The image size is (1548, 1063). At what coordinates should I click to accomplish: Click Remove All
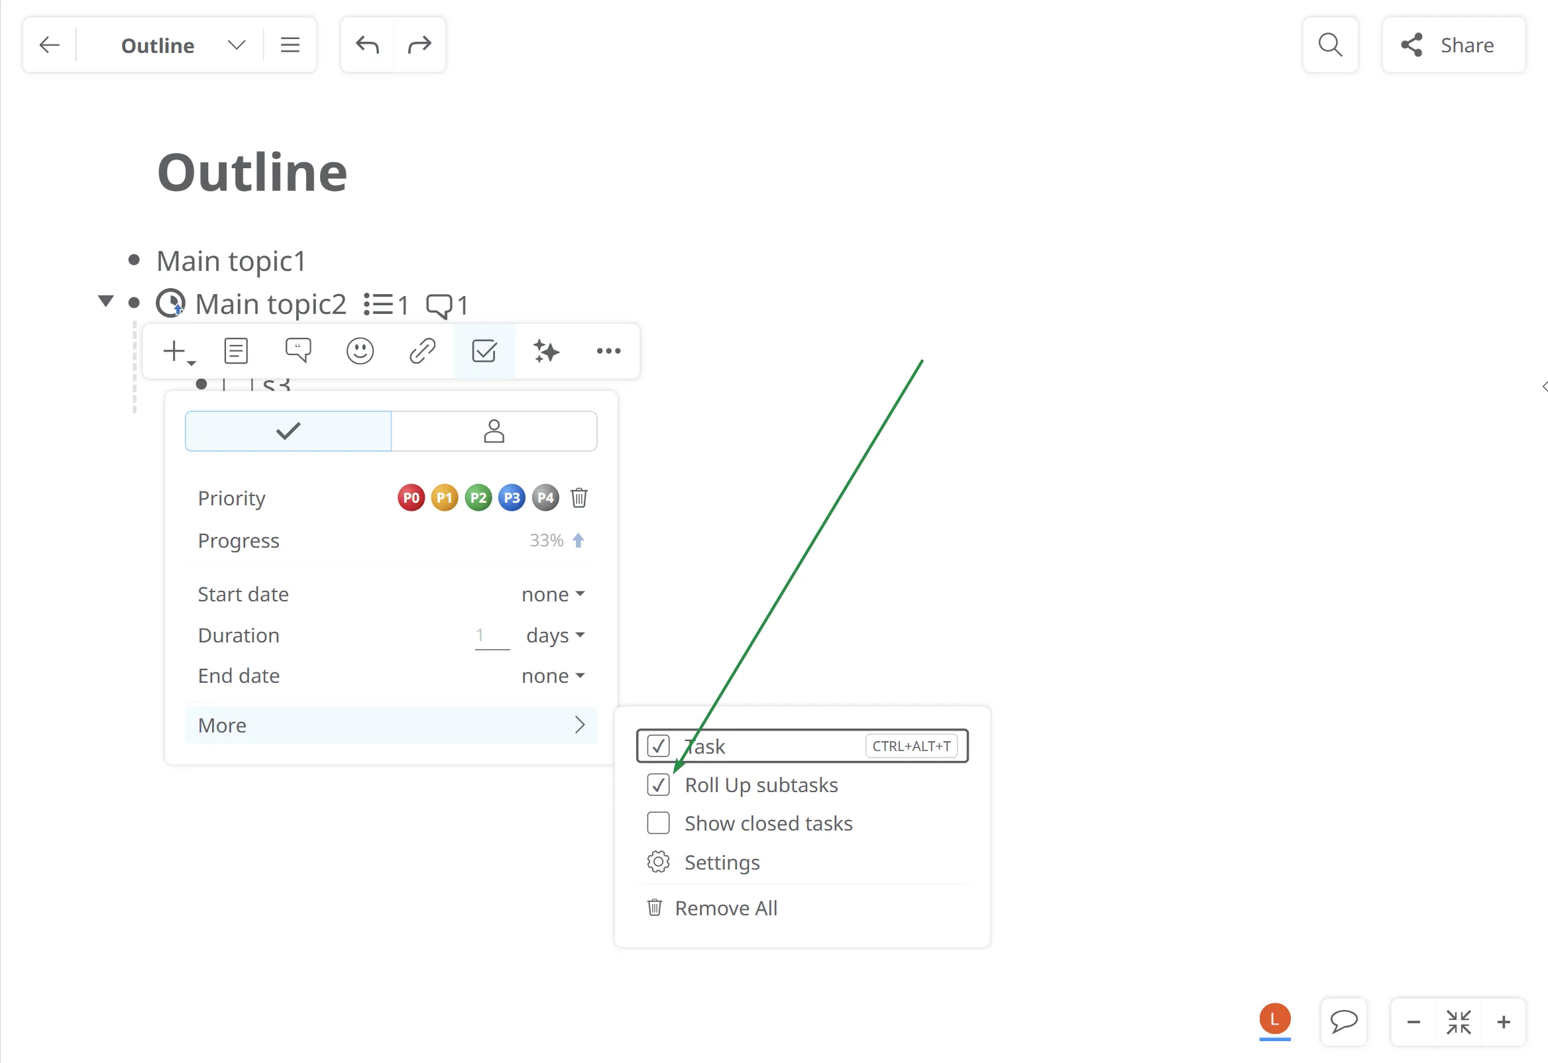pyautogui.click(x=725, y=908)
